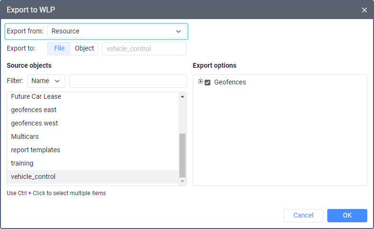Select Future Car Lease in list
Screen dimensions: 374x229
pos(36,96)
